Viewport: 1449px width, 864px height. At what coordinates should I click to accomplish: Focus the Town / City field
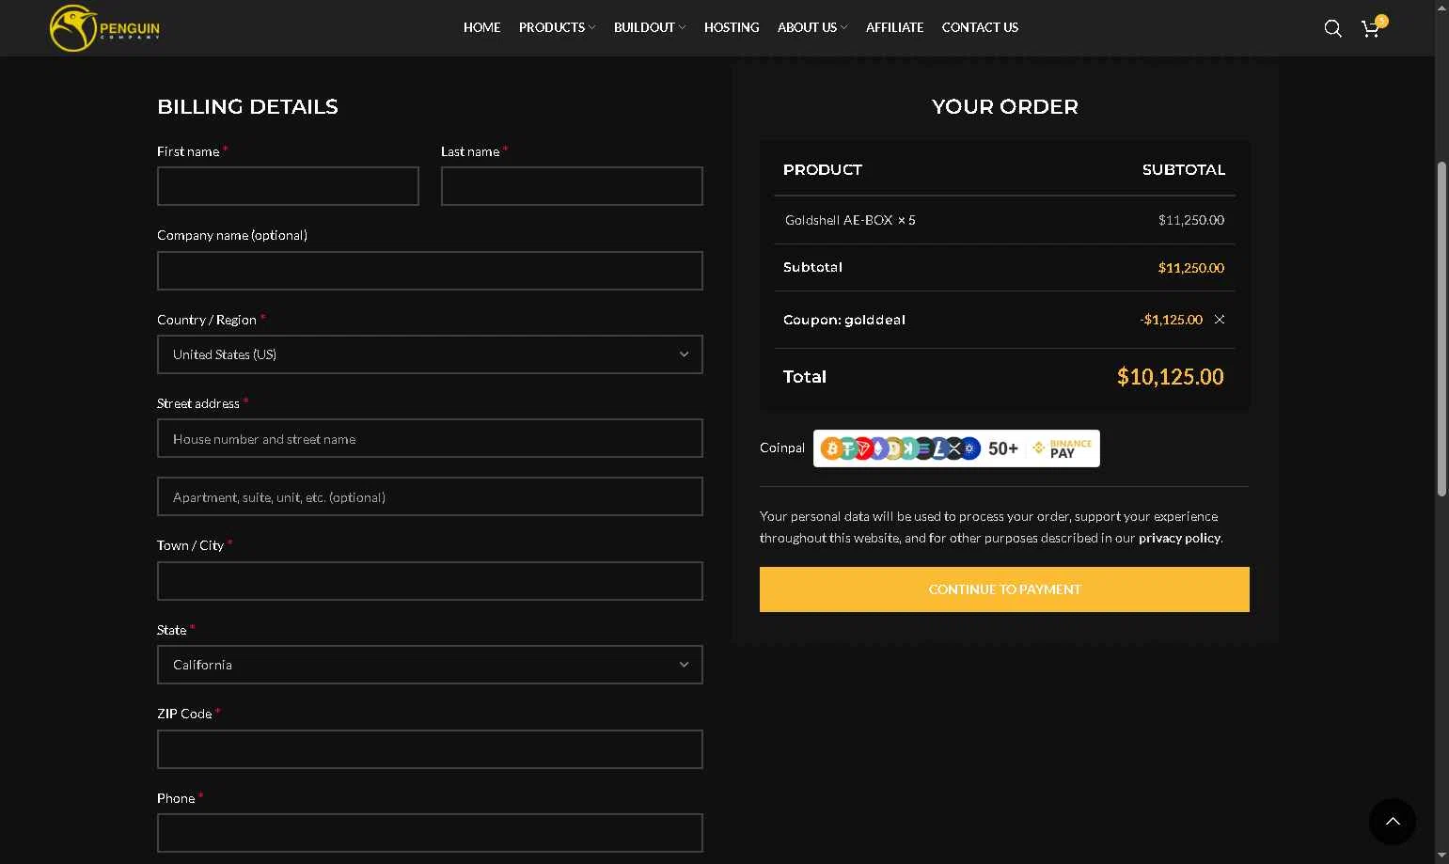[x=430, y=581]
